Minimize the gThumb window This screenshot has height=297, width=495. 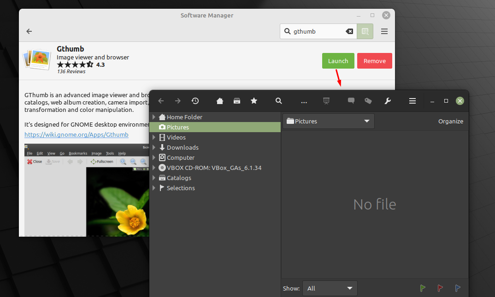click(x=432, y=101)
